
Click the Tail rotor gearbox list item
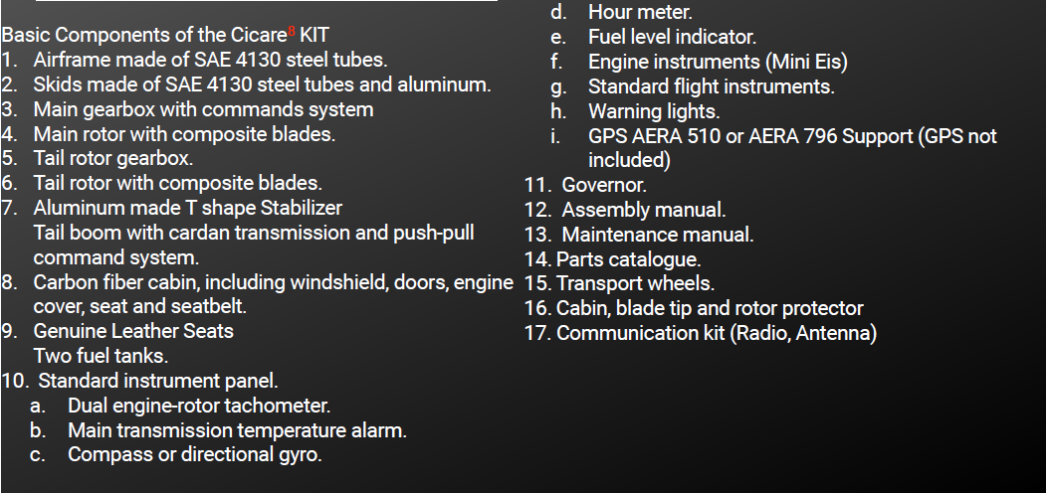pos(112,158)
